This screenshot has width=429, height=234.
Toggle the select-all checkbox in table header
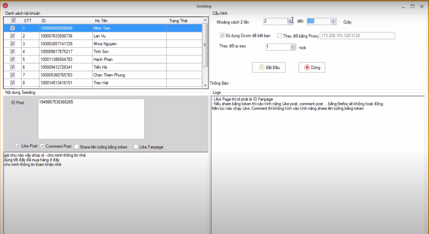13,20
